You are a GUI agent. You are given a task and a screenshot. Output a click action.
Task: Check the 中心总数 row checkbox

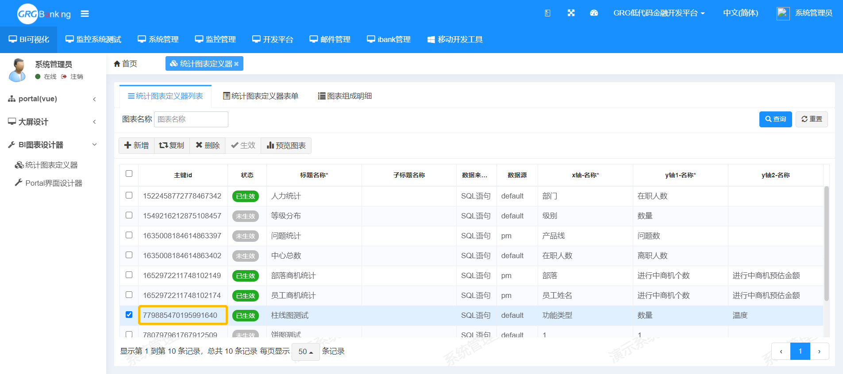[x=129, y=255]
